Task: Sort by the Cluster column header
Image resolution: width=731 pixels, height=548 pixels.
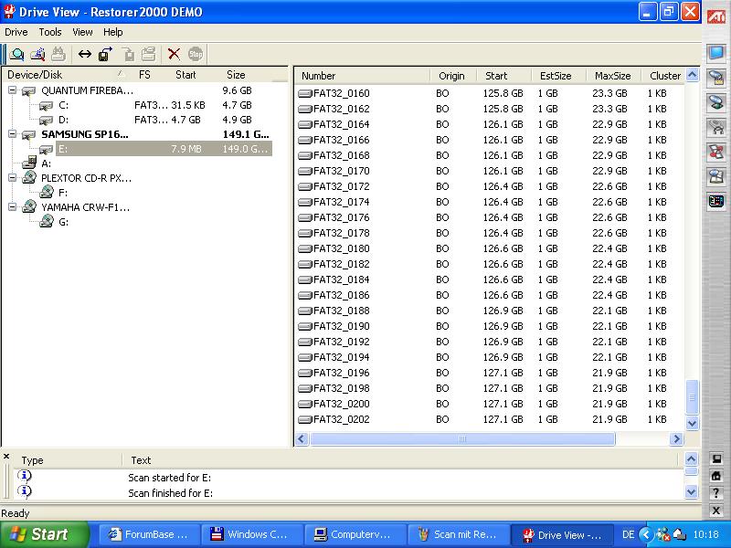Action: coord(662,76)
